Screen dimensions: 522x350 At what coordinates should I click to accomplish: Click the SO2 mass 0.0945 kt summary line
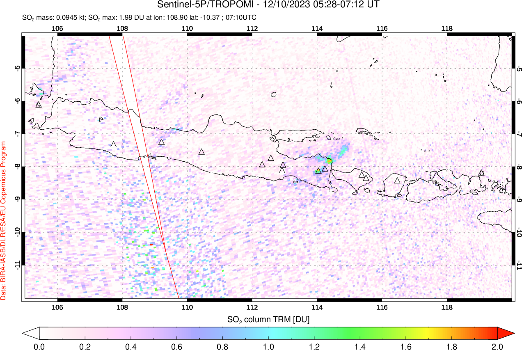(139, 18)
